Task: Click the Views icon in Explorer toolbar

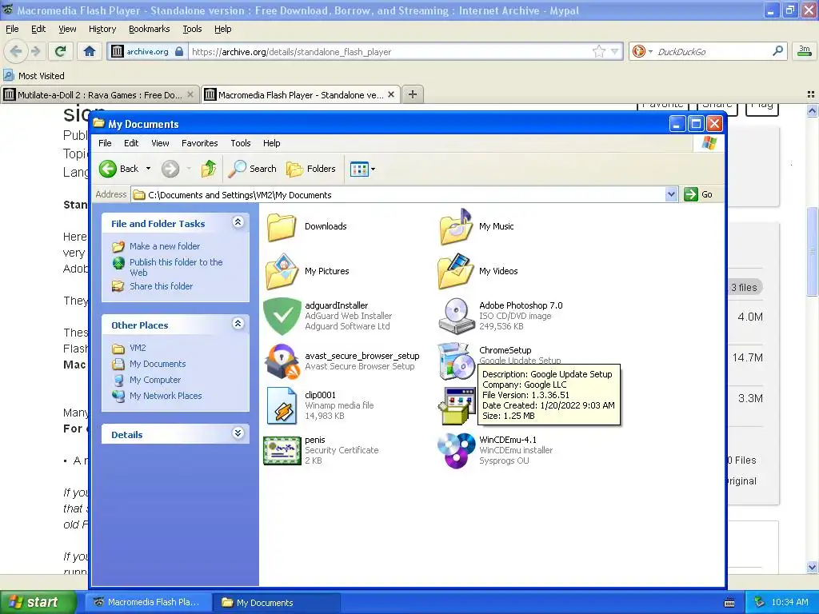Action: 359,169
